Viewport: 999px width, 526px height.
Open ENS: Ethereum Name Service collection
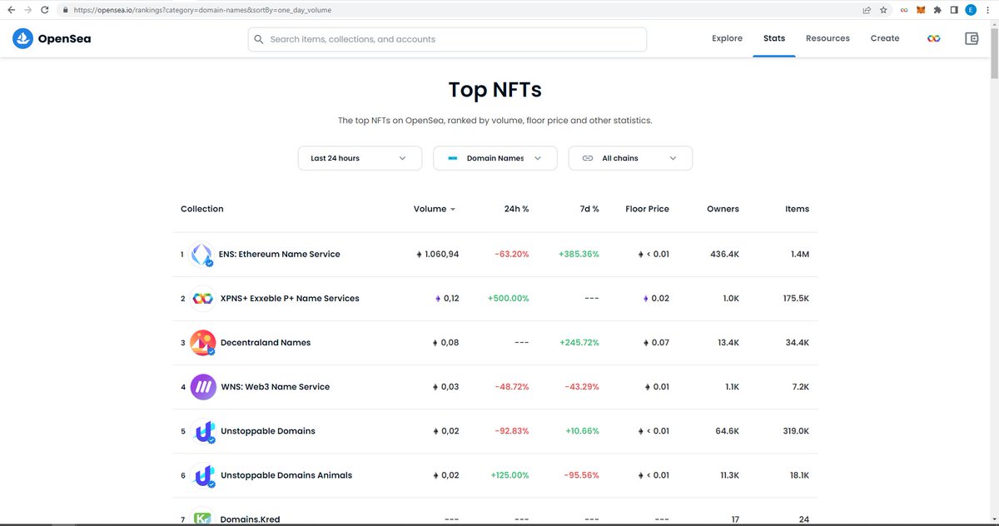[280, 254]
